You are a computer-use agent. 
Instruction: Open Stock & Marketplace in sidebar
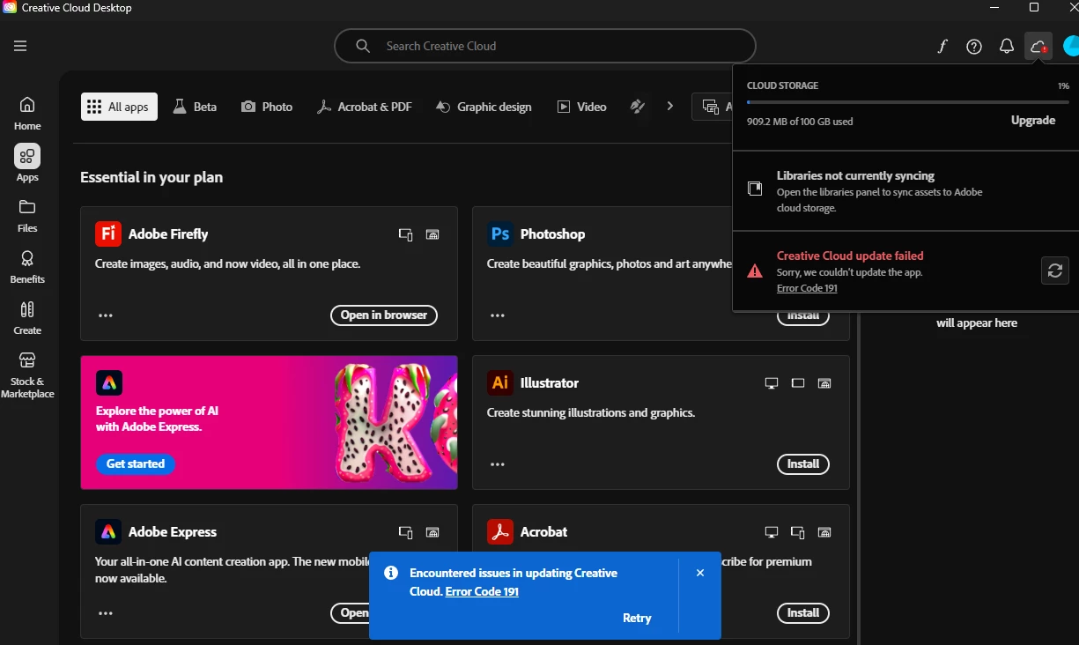tap(27, 374)
